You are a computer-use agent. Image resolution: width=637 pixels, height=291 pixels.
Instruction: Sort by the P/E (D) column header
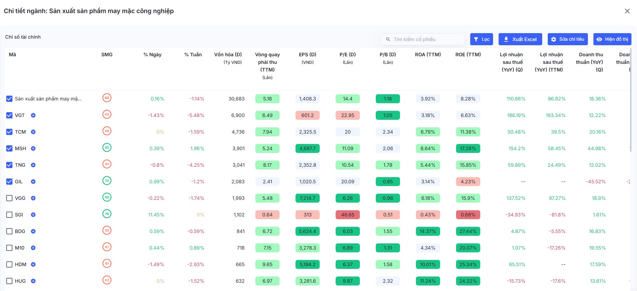[x=348, y=55]
